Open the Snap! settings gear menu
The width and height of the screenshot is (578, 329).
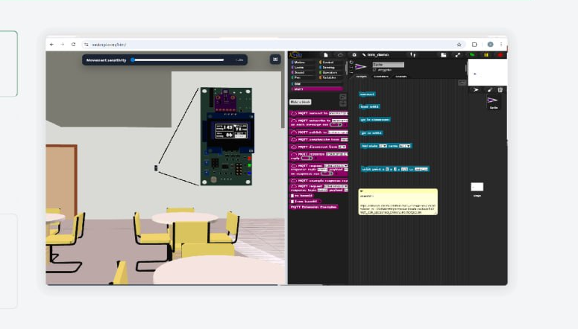[354, 55]
